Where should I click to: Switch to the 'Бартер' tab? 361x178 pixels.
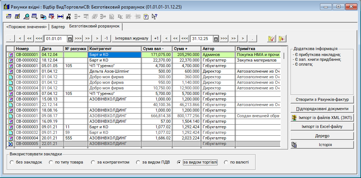point(58,27)
